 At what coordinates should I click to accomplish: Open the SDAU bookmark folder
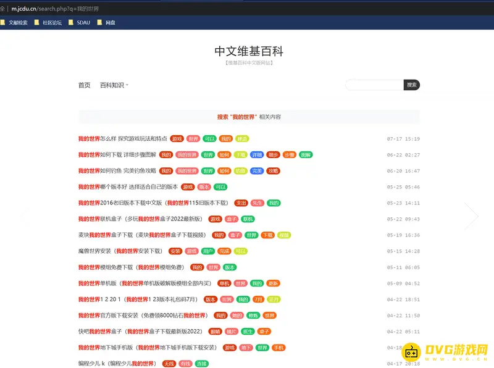click(83, 23)
